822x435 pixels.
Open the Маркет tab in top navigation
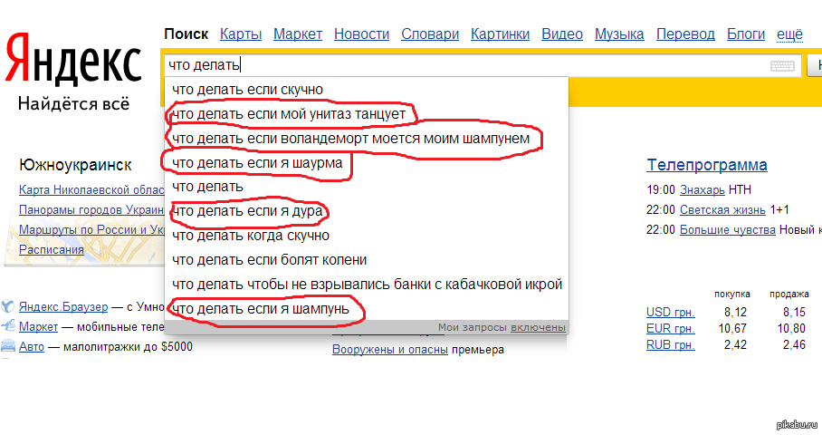[x=298, y=34]
